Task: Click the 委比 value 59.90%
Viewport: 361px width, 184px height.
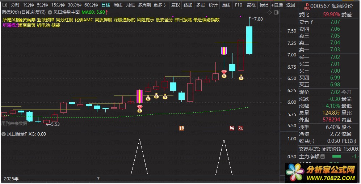Action: (331, 14)
